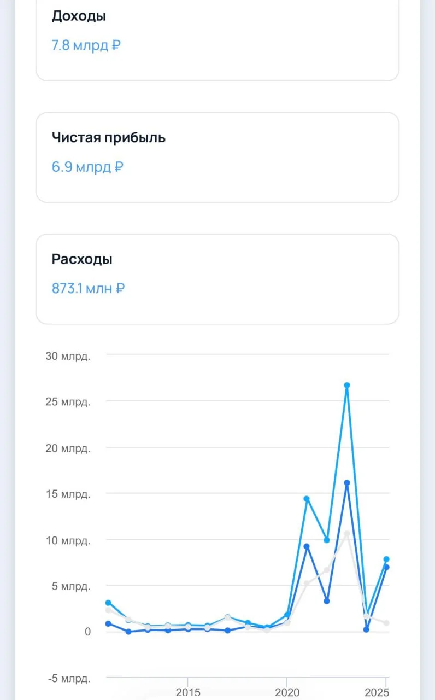Select the first light-blue income point at chart start
This screenshot has height=700, width=435.
(x=108, y=603)
